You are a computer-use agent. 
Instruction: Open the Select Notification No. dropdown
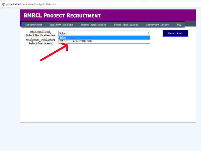(x=104, y=33)
